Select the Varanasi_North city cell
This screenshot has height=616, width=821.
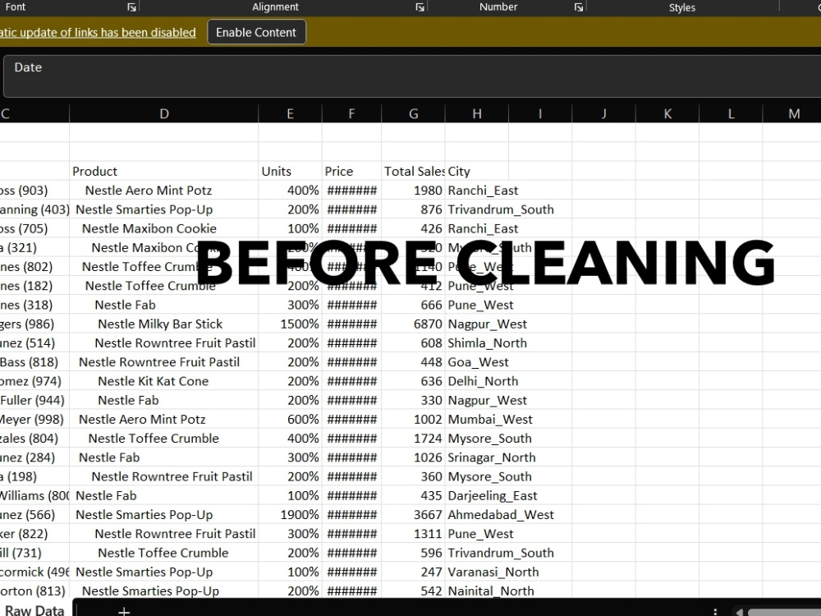point(493,572)
